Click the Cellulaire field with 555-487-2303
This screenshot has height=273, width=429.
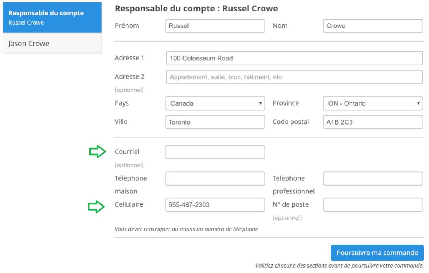pyautogui.click(x=215, y=205)
